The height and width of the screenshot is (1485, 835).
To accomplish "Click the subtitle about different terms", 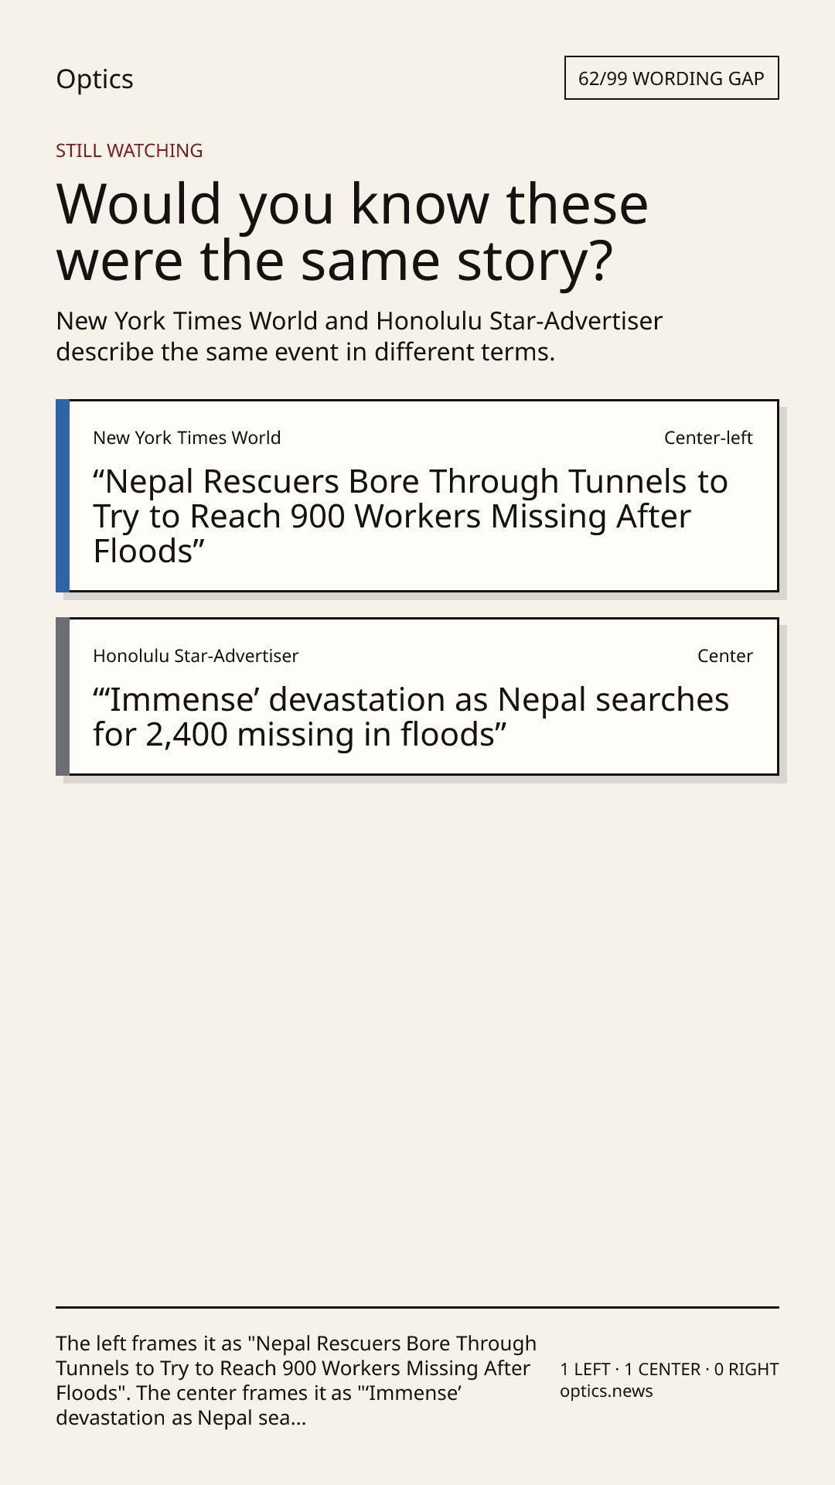I will pyautogui.click(x=360, y=336).
